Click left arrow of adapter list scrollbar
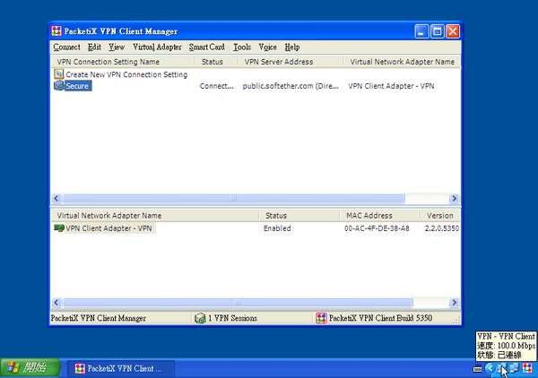The height and width of the screenshot is (378, 538). point(56,303)
